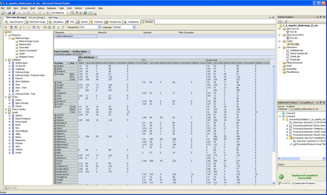Open the Sifra Odeljenja column dropdown arrow
Viewport: 327px width, 195px height.
click(96, 57)
